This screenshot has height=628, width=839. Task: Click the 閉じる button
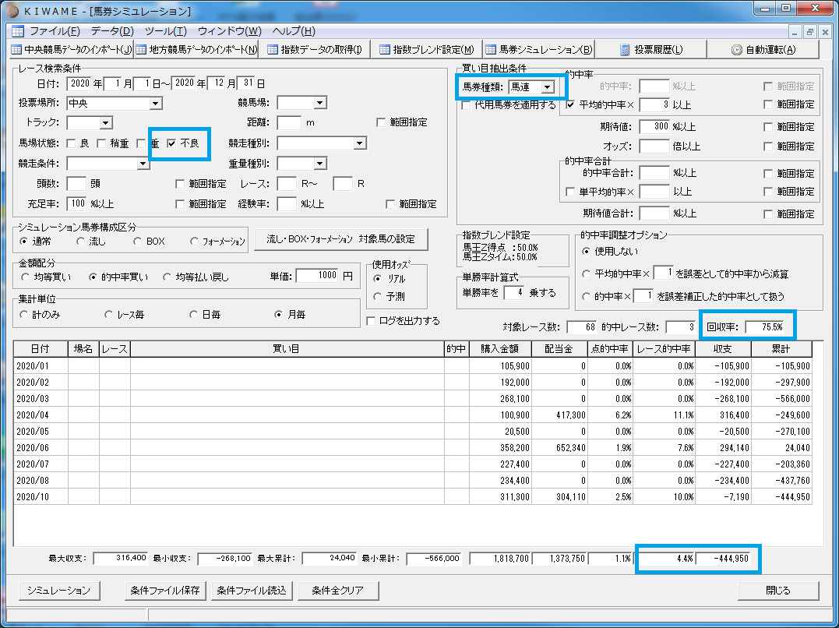click(778, 591)
